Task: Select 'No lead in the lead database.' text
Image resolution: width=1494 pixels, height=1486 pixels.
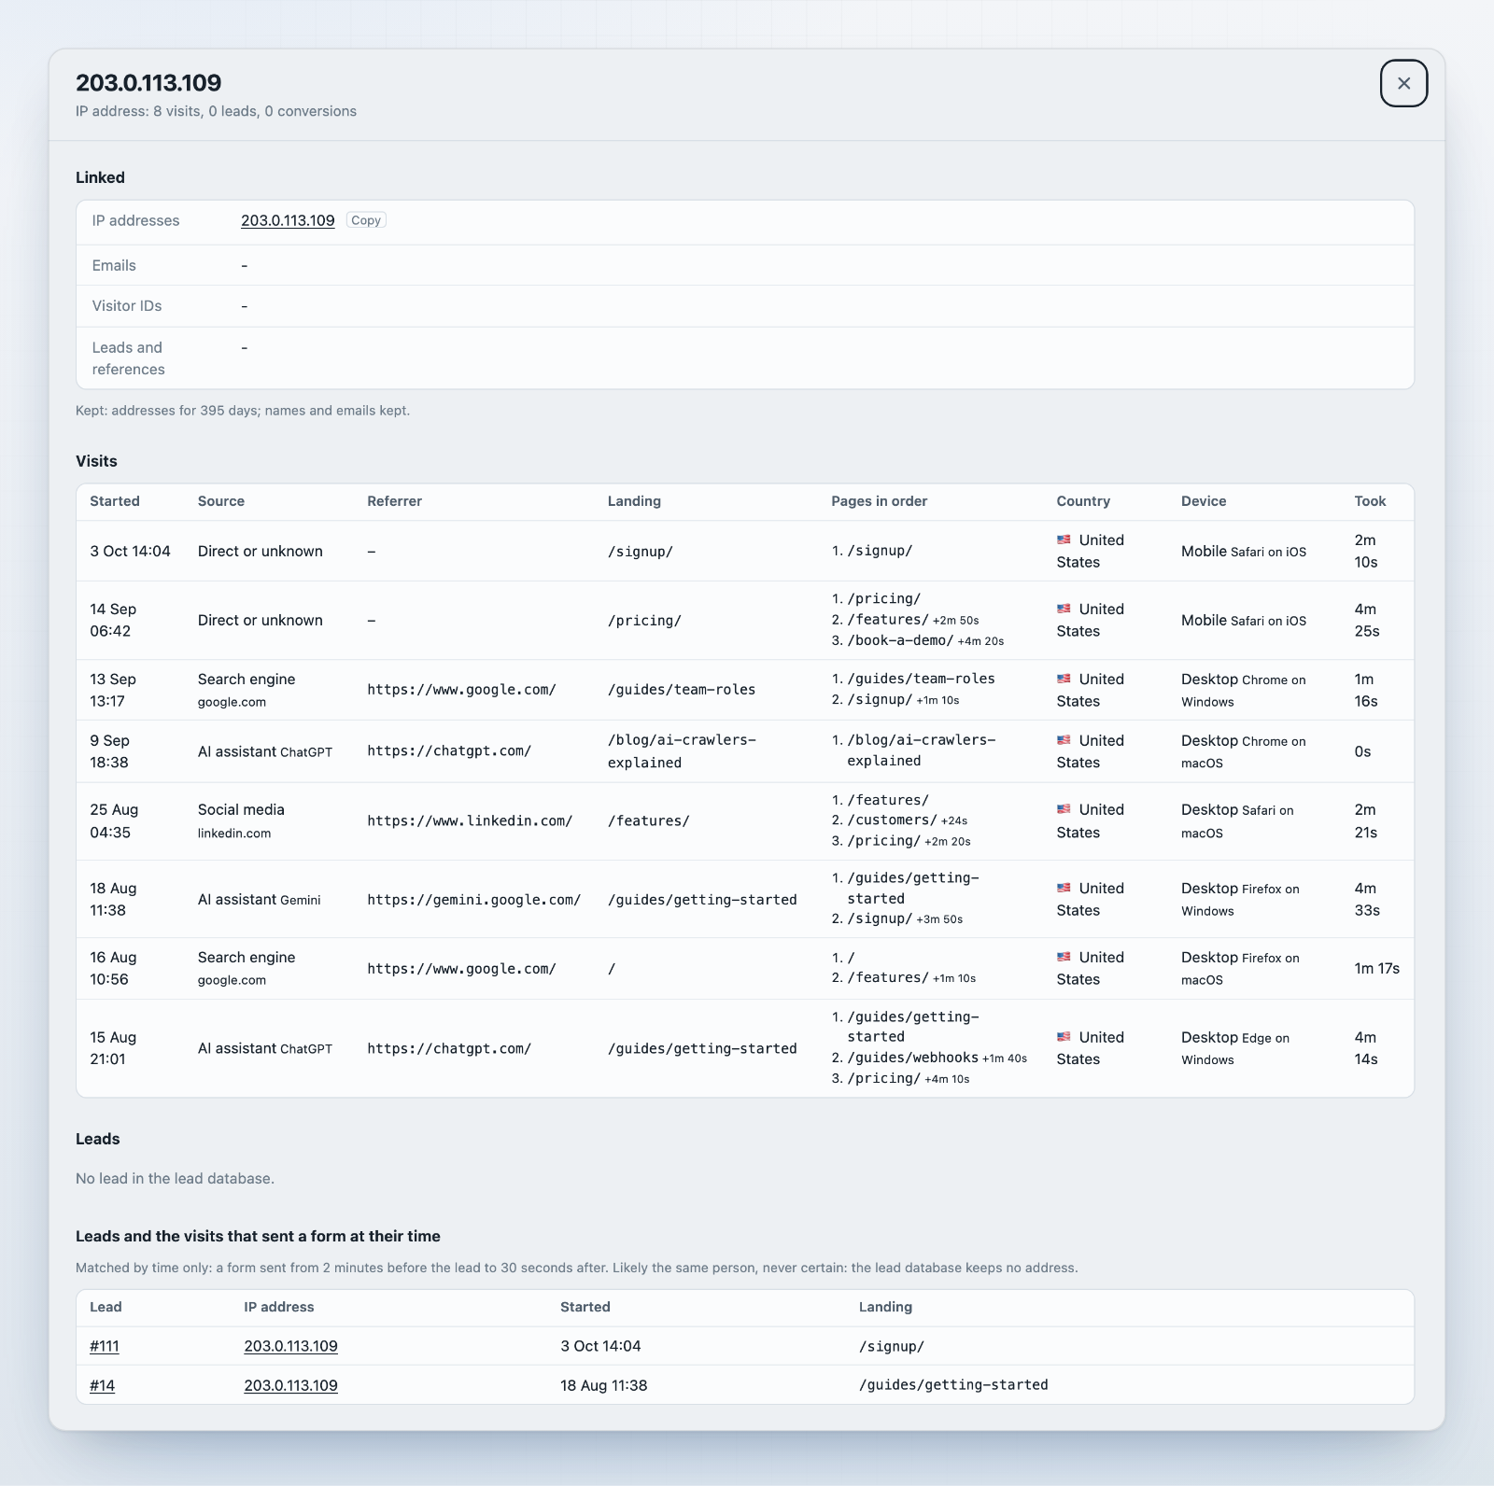Action: [x=175, y=1178]
